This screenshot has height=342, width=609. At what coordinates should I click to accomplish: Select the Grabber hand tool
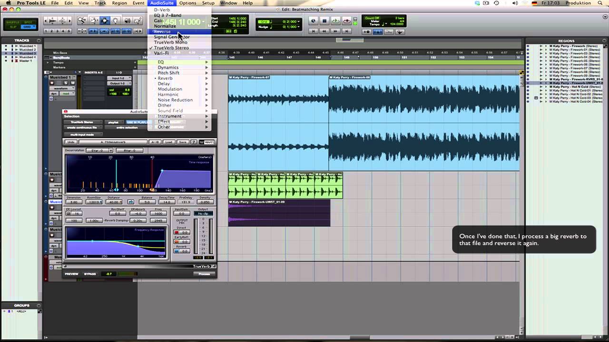pyautogui.click(x=116, y=20)
